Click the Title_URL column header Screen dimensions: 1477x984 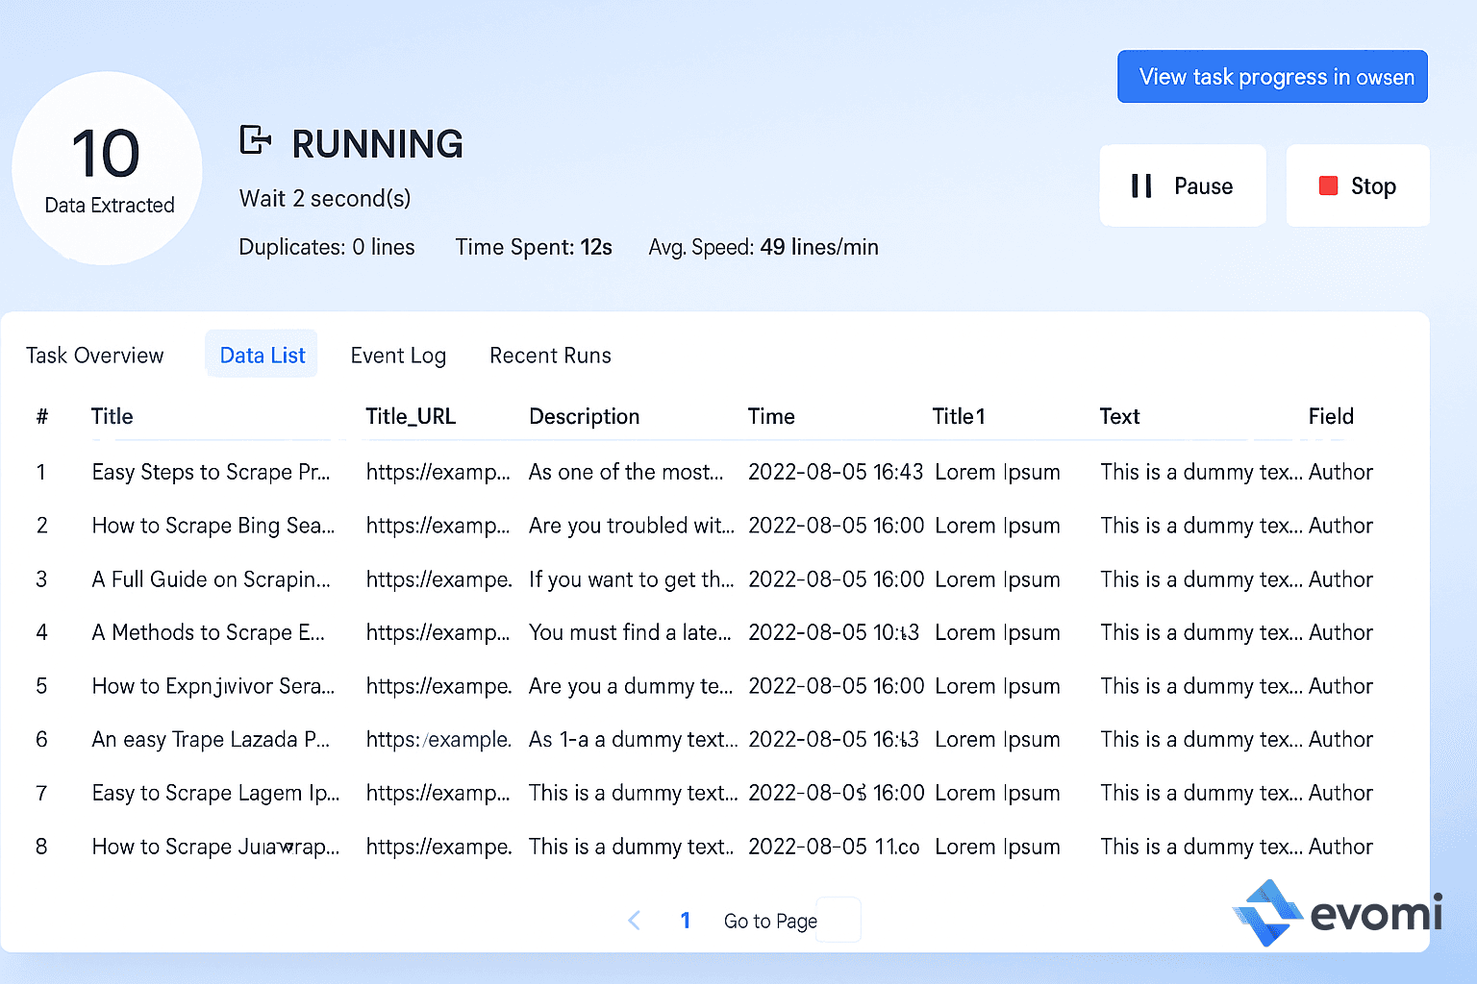pyautogui.click(x=411, y=416)
